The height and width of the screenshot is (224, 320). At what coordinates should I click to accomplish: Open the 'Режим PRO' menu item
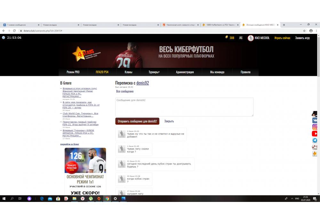(73, 72)
